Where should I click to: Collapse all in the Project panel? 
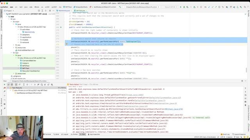(46, 10)
